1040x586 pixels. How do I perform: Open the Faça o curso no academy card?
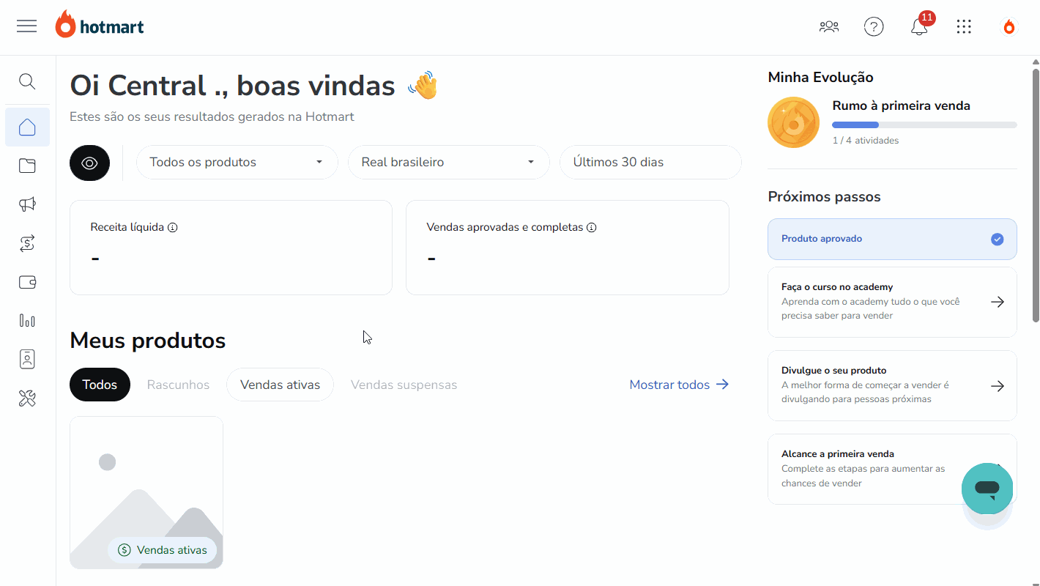click(892, 302)
